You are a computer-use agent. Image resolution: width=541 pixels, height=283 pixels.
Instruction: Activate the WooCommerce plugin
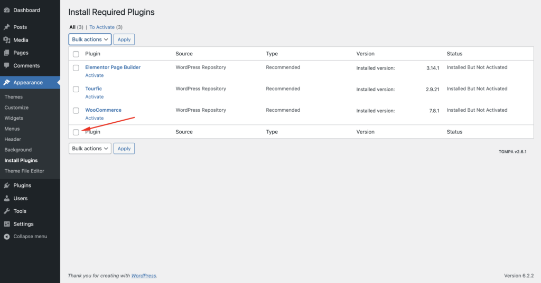click(94, 118)
